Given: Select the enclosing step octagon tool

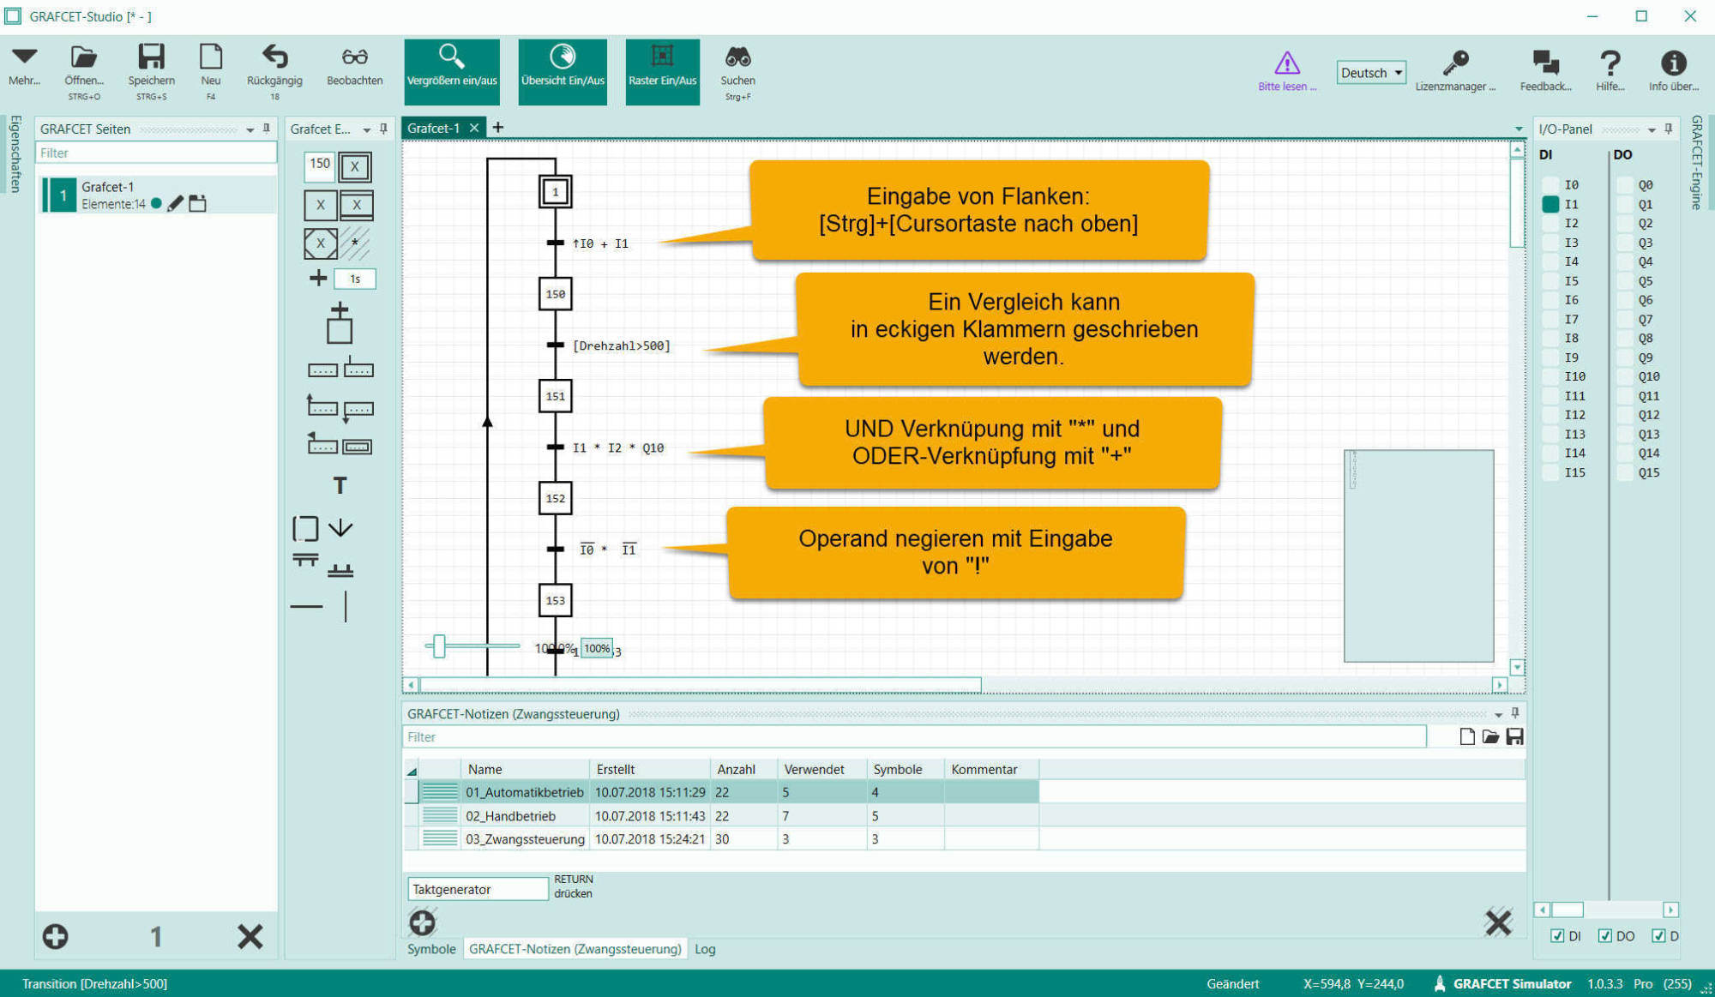Looking at the screenshot, I should coord(320,243).
